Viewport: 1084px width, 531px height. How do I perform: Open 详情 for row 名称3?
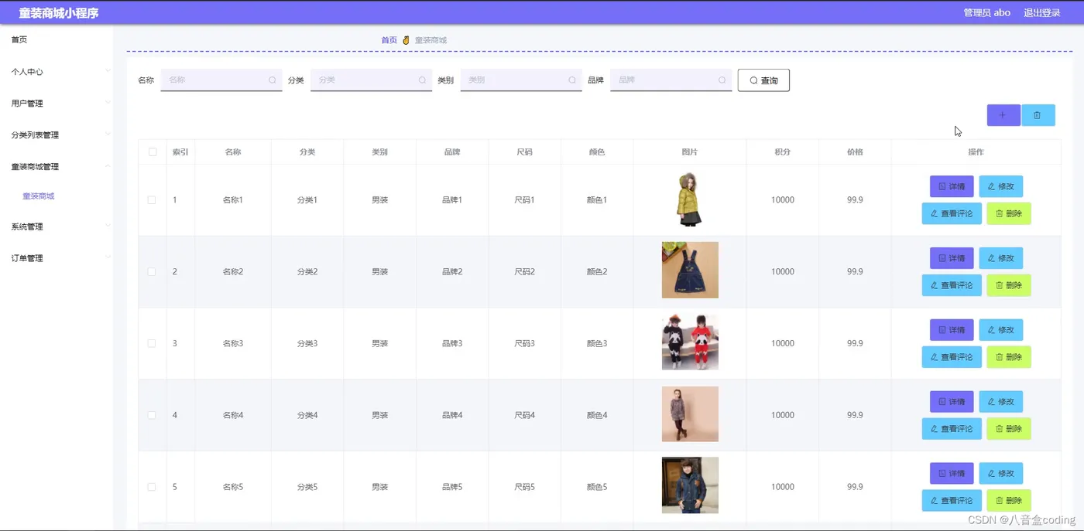coord(952,330)
